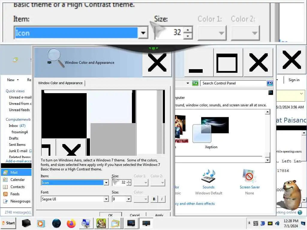Expand the New button dropdown arrow
This screenshot has width=307, height=230.
tap(18, 80)
